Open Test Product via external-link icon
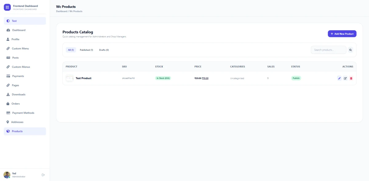The height and width of the screenshot is (181, 369). (345, 78)
